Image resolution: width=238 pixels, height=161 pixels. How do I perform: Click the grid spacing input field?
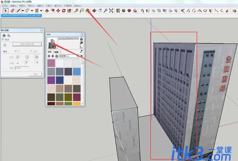click(x=22, y=68)
